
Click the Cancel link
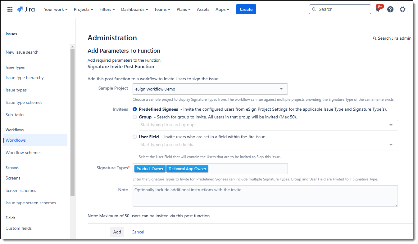tap(138, 232)
